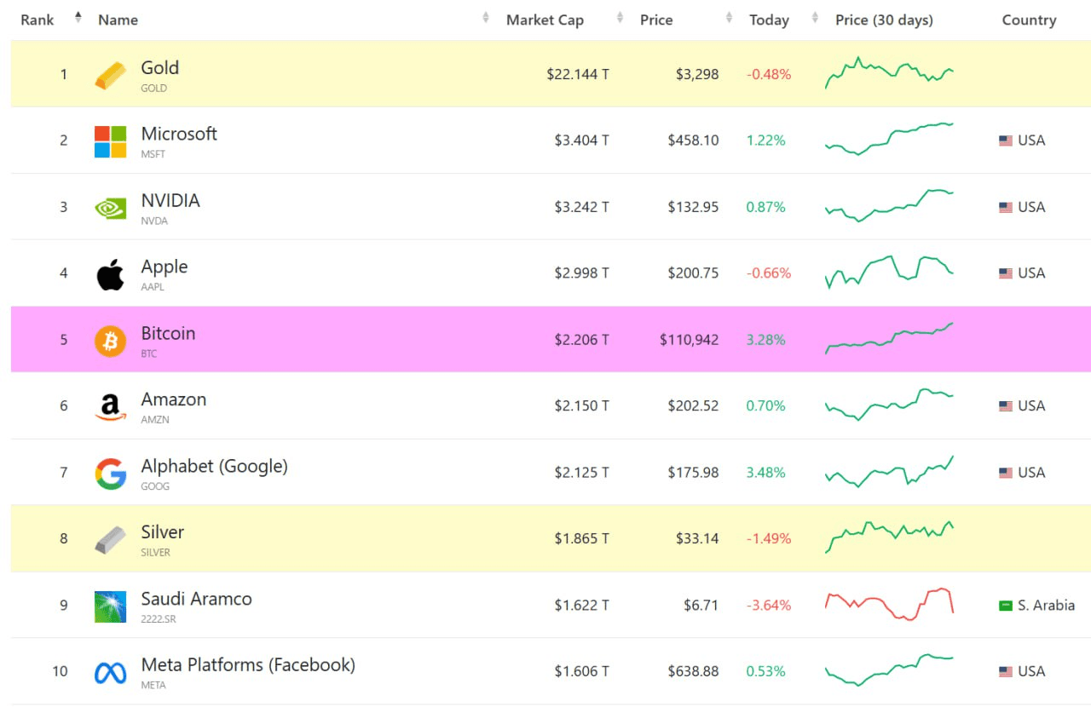This screenshot has height=707, width=1091.
Task: Open the Bitcoin asset link
Action: (168, 333)
